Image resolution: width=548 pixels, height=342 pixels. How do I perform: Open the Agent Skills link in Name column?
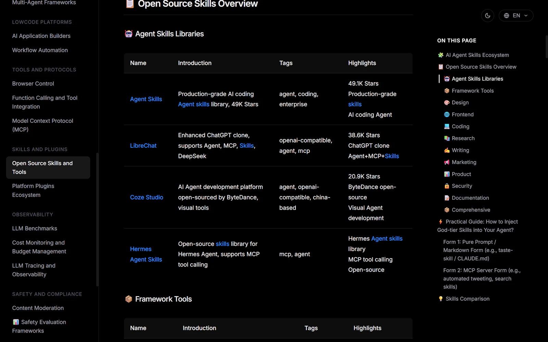coord(146,99)
